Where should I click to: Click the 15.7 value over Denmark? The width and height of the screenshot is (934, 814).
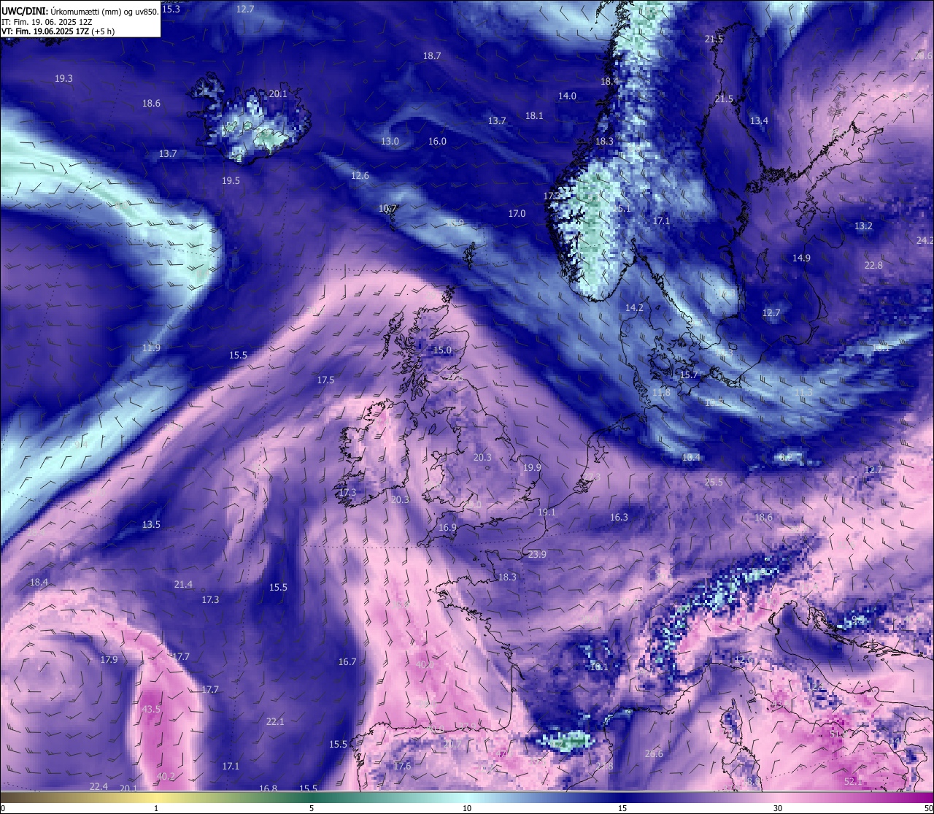click(x=689, y=375)
